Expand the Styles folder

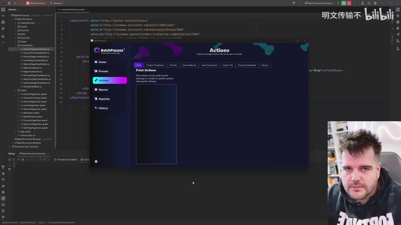point(15,42)
